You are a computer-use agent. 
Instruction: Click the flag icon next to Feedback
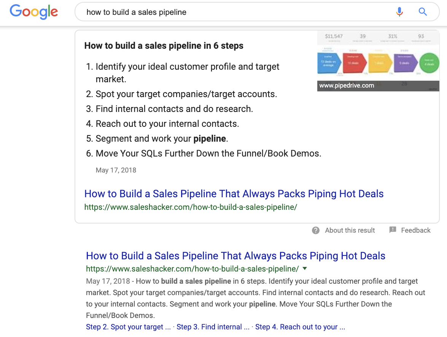point(393,230)
